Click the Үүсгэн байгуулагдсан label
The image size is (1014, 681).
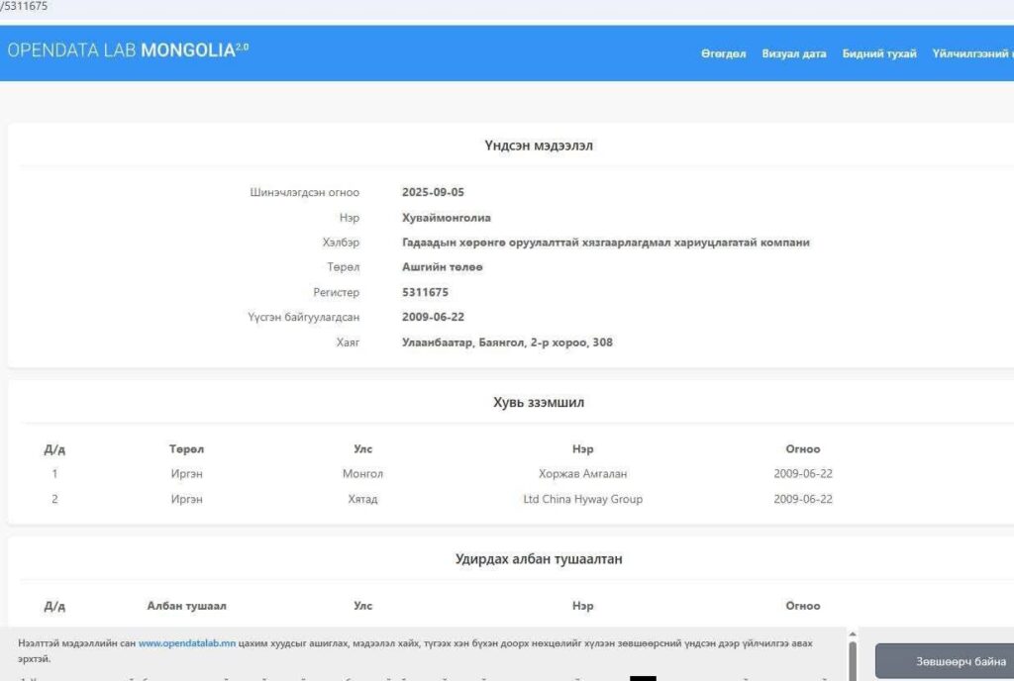[x=303, y=318]
